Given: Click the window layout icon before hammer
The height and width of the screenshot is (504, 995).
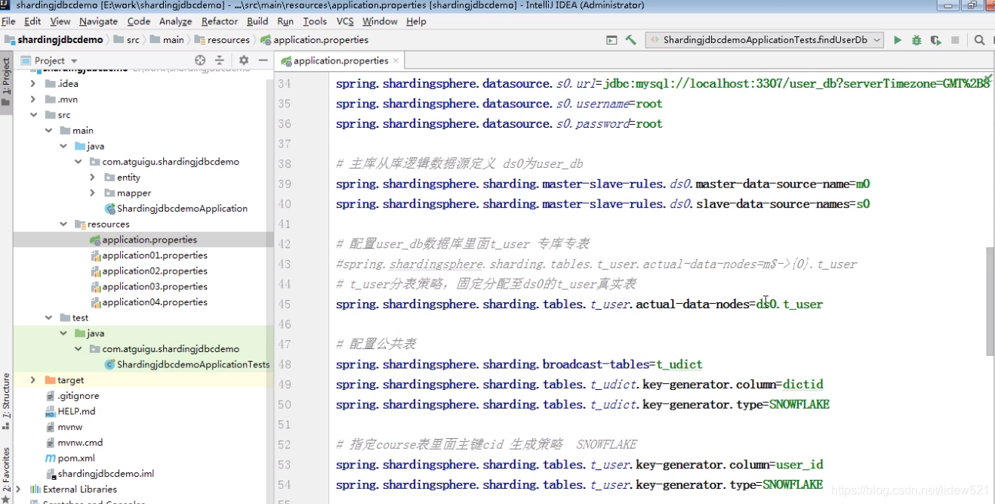Looking at the screenshot, I should pyautogui.click(x=612, y=40).
